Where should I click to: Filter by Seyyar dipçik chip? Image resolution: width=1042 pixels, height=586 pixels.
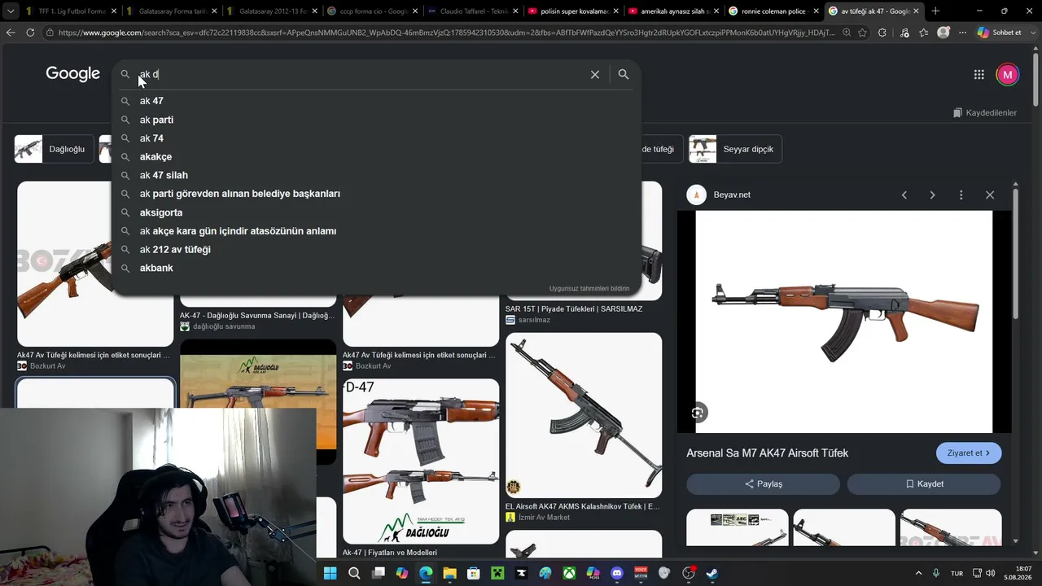pyautogui.click(x=735, y=149)
